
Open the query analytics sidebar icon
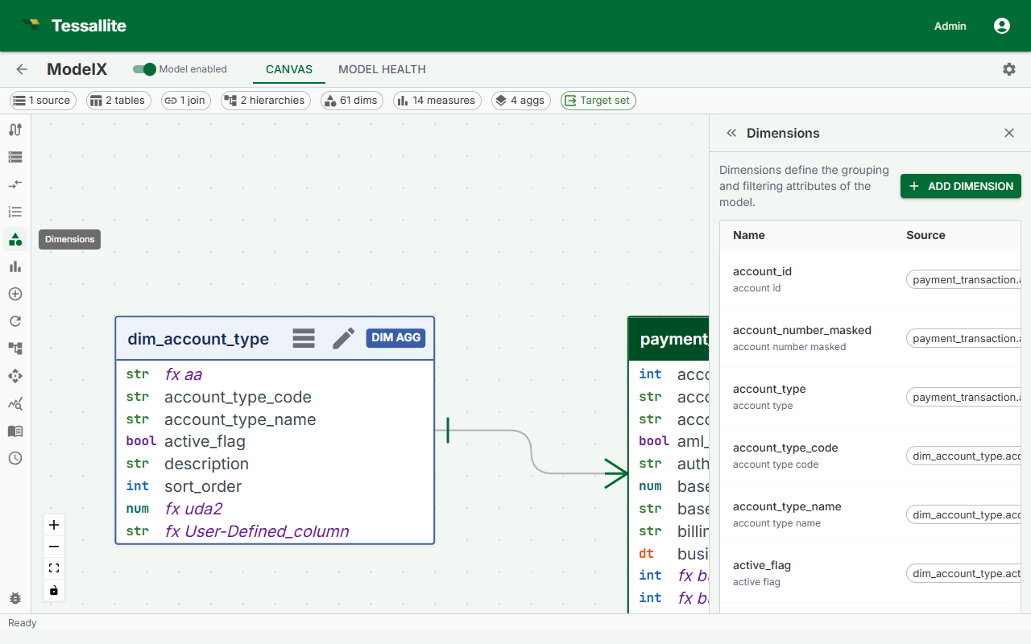click(x=15, y=403)
